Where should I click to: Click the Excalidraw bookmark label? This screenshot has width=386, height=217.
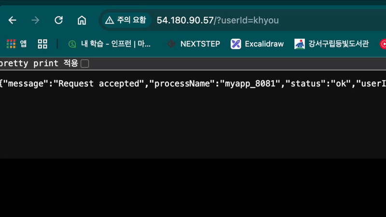tap(264, 44)
